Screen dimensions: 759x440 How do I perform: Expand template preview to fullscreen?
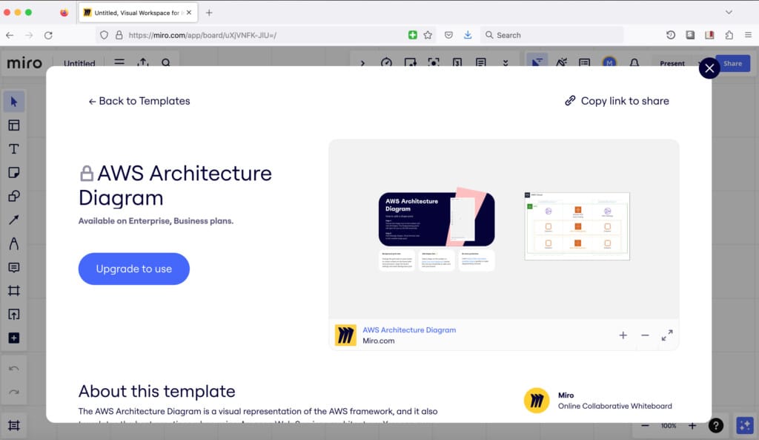point(667,335)
